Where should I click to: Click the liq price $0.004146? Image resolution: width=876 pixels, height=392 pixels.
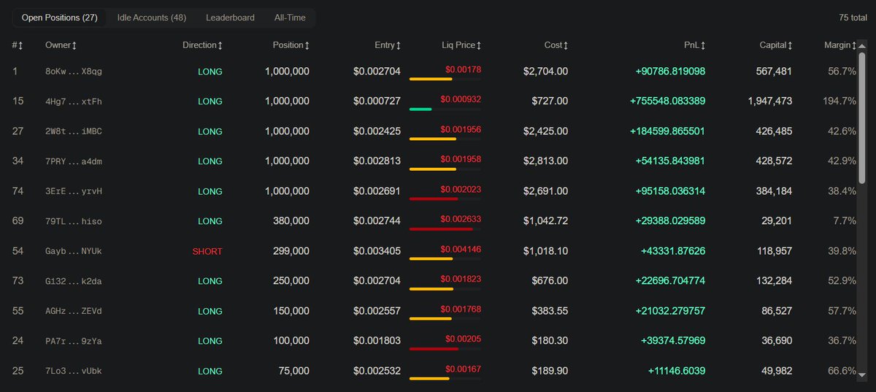coord(461,249)
